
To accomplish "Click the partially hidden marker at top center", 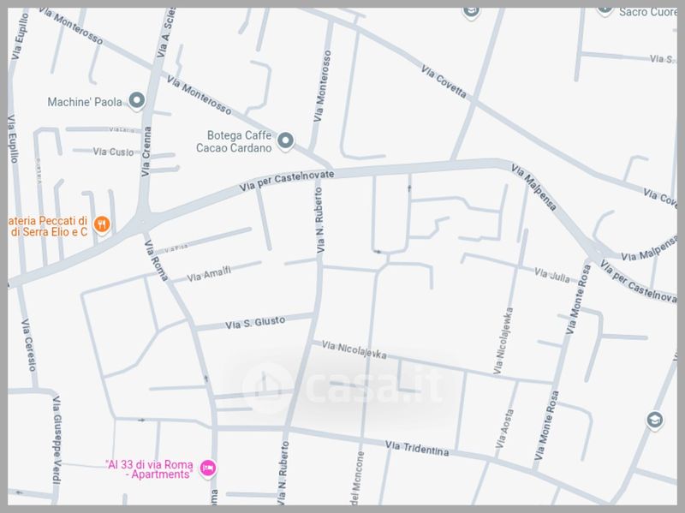I will [471, 13].
